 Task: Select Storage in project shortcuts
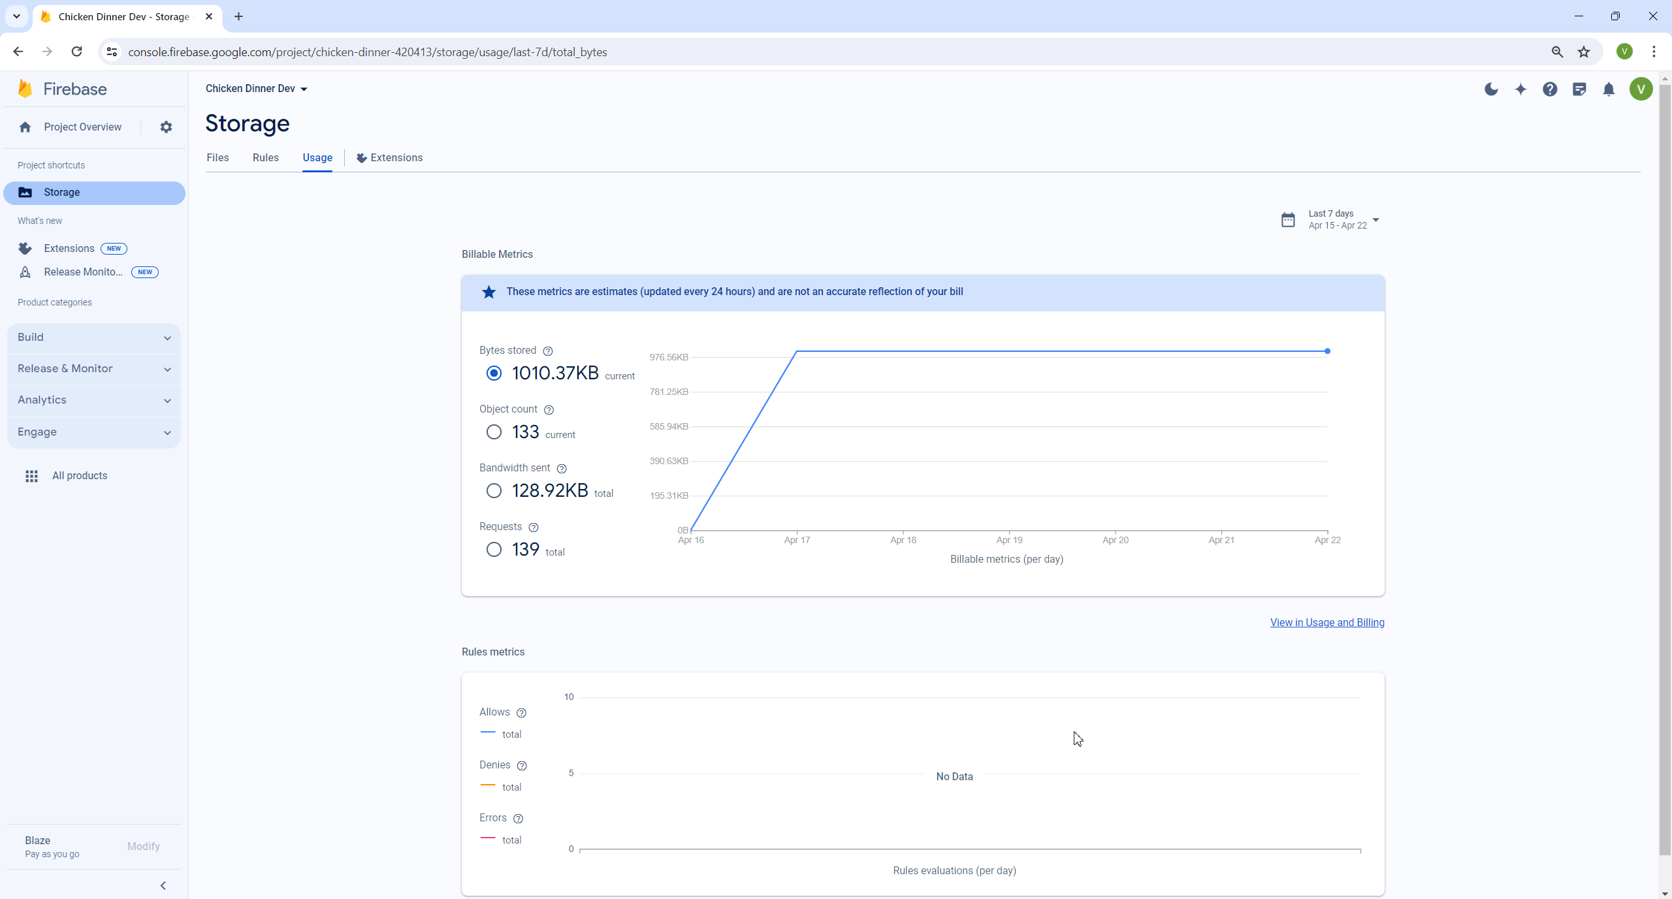pos(62,192)
